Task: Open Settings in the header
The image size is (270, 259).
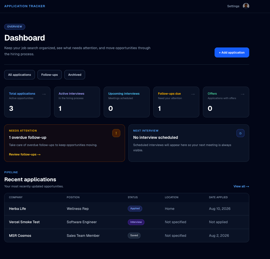Action: point(233,6)
